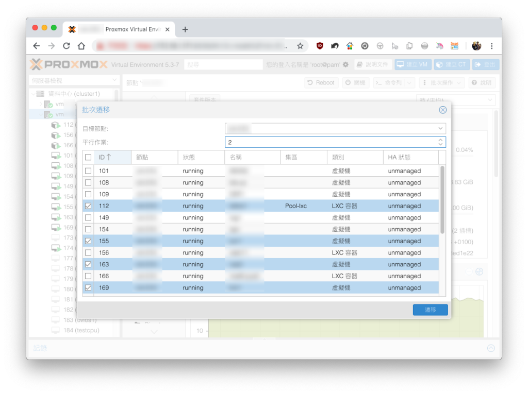Click the 登出 logout button

(x=486, y=64)
